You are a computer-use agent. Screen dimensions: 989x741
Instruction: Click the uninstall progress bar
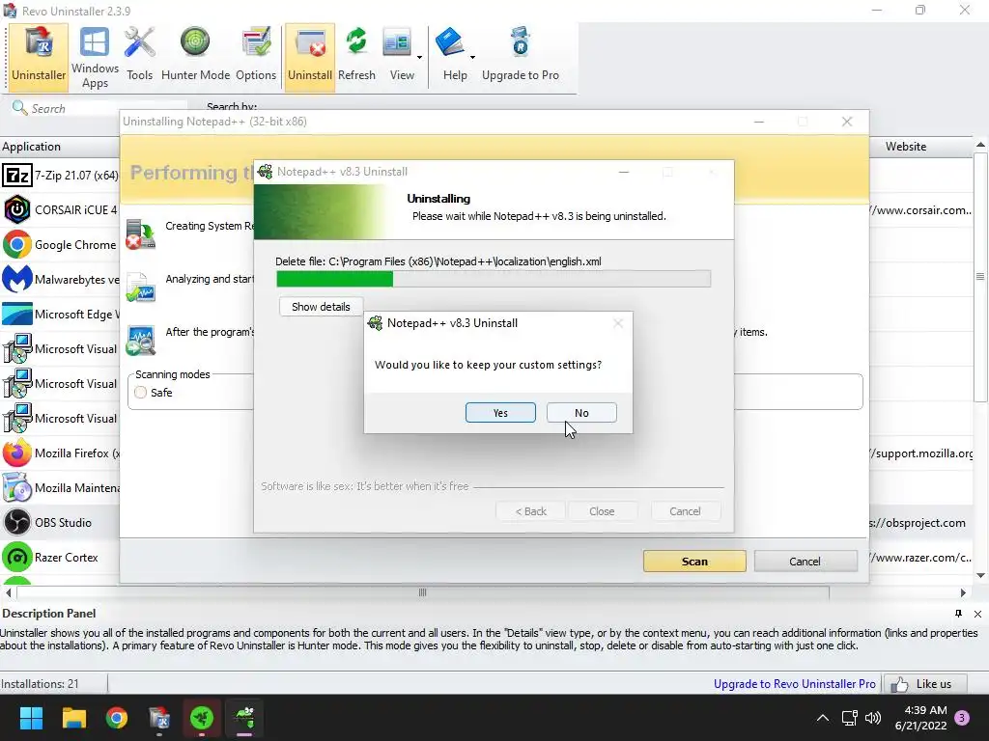(x=494, y=279)
